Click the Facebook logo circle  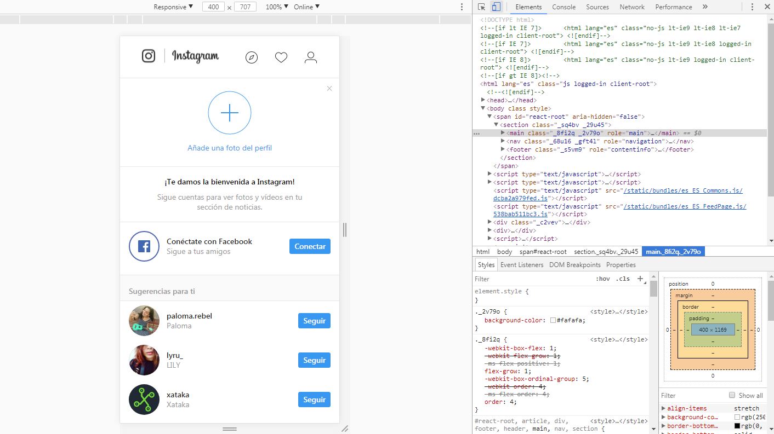[144, 246]
